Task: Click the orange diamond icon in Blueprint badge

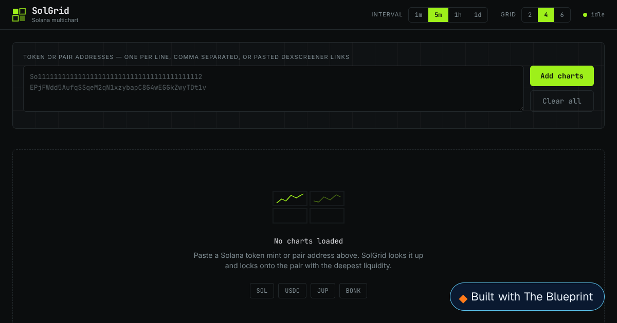Action: point(463,298)
